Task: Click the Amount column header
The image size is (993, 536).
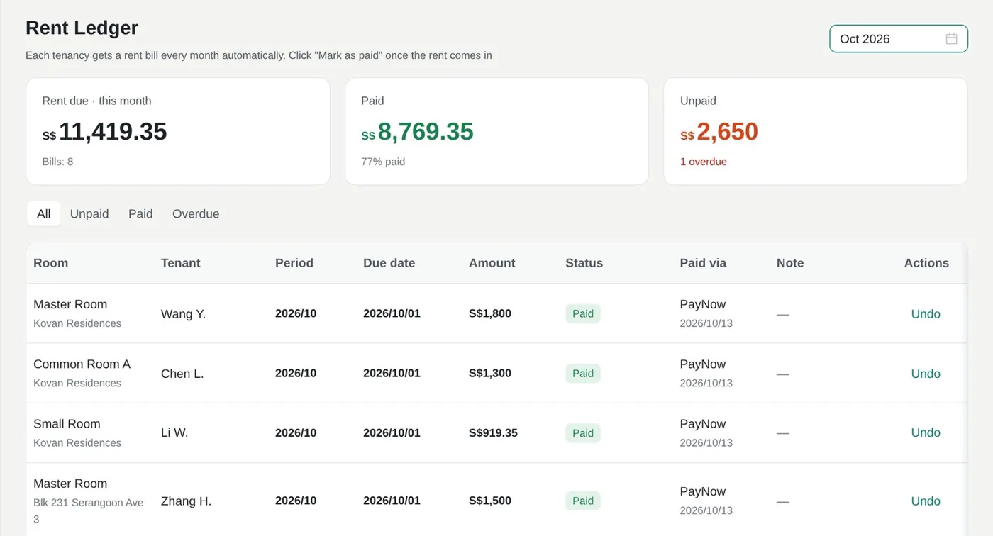Action: [492, 263]
